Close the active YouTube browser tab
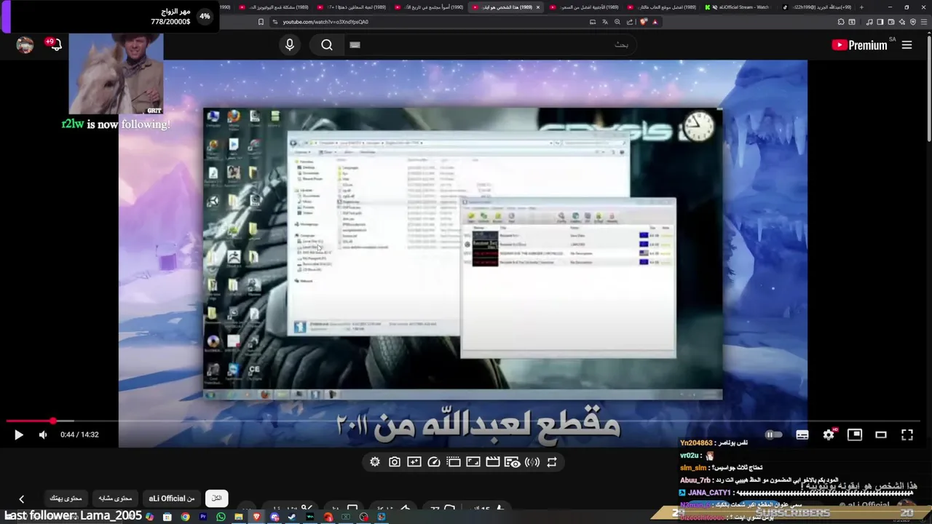This screenshot has width=932, height=524. 538,7
